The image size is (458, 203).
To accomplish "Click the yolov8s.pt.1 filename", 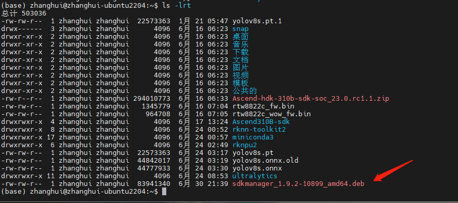I will [257, 21].
